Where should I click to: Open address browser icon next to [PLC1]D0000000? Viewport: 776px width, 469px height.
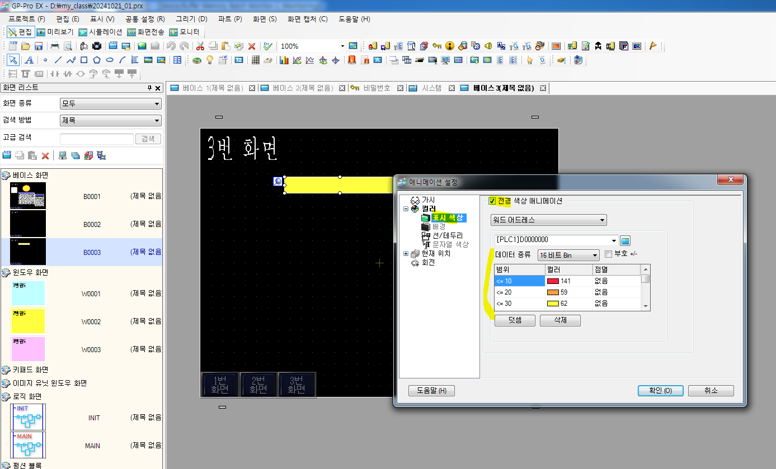625,240
